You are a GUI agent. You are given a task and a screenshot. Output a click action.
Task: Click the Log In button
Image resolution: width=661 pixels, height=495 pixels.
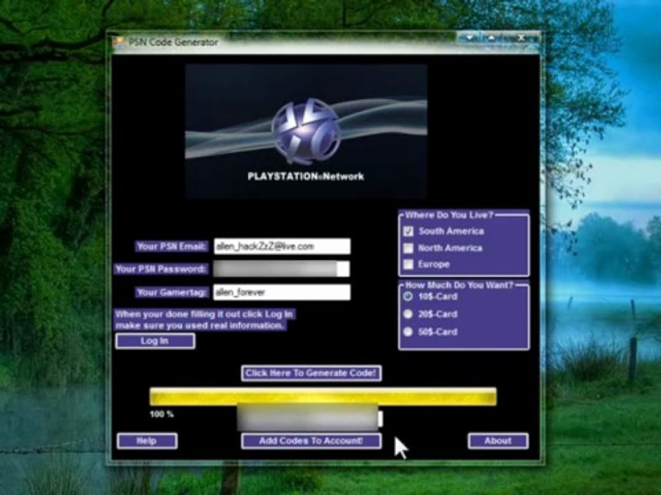[x=155, y=341]
